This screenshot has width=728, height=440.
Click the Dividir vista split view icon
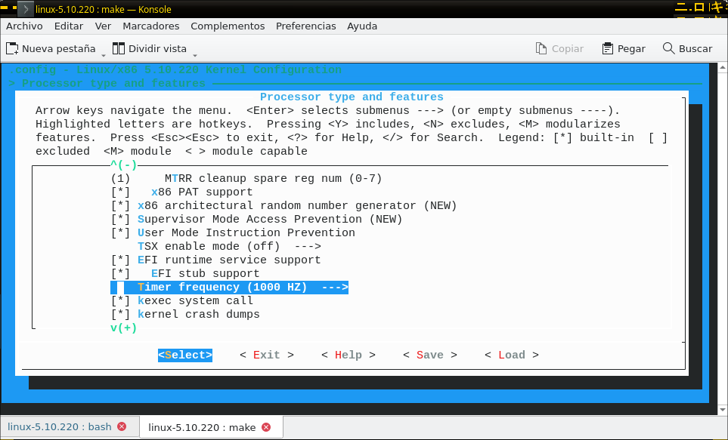(x=119, y=49)
